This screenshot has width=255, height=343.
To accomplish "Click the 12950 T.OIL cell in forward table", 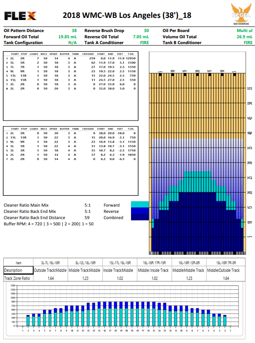I will pos(131,58).
